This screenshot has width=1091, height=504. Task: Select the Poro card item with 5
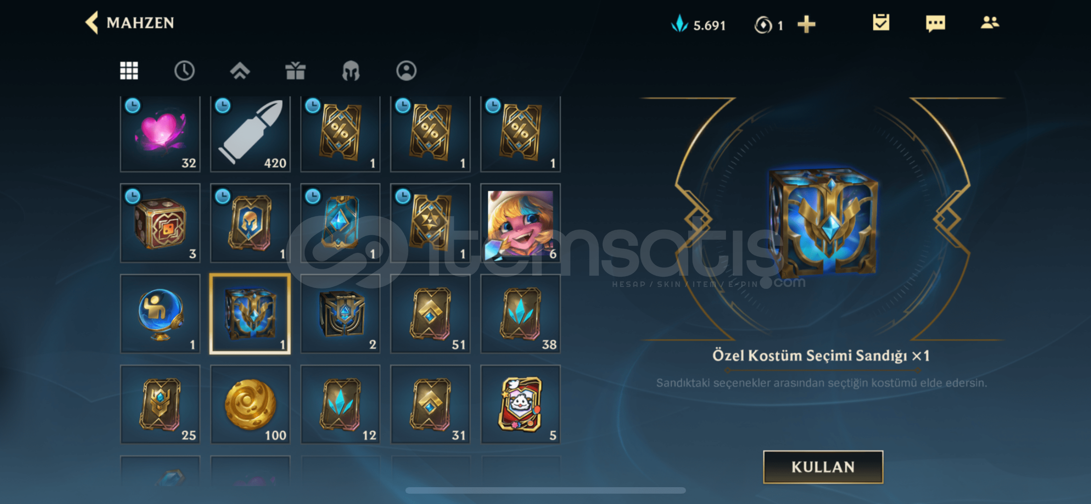521,404
